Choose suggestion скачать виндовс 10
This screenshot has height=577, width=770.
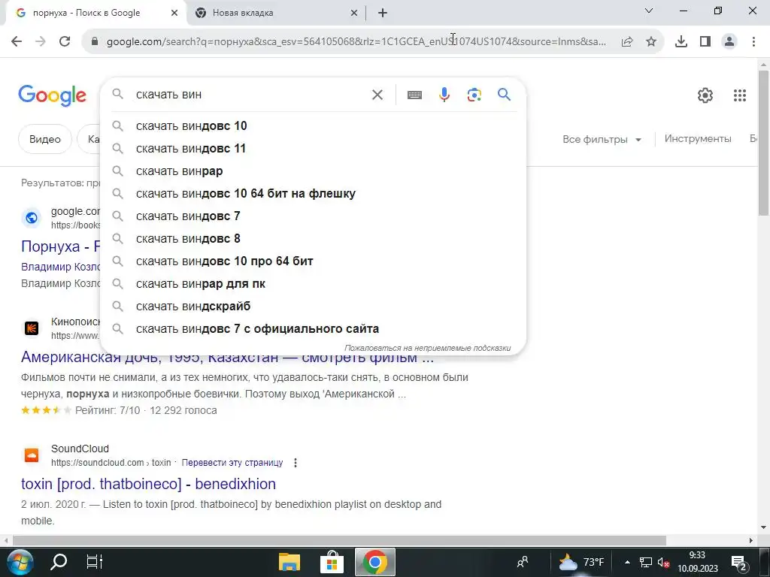point(314,126)
